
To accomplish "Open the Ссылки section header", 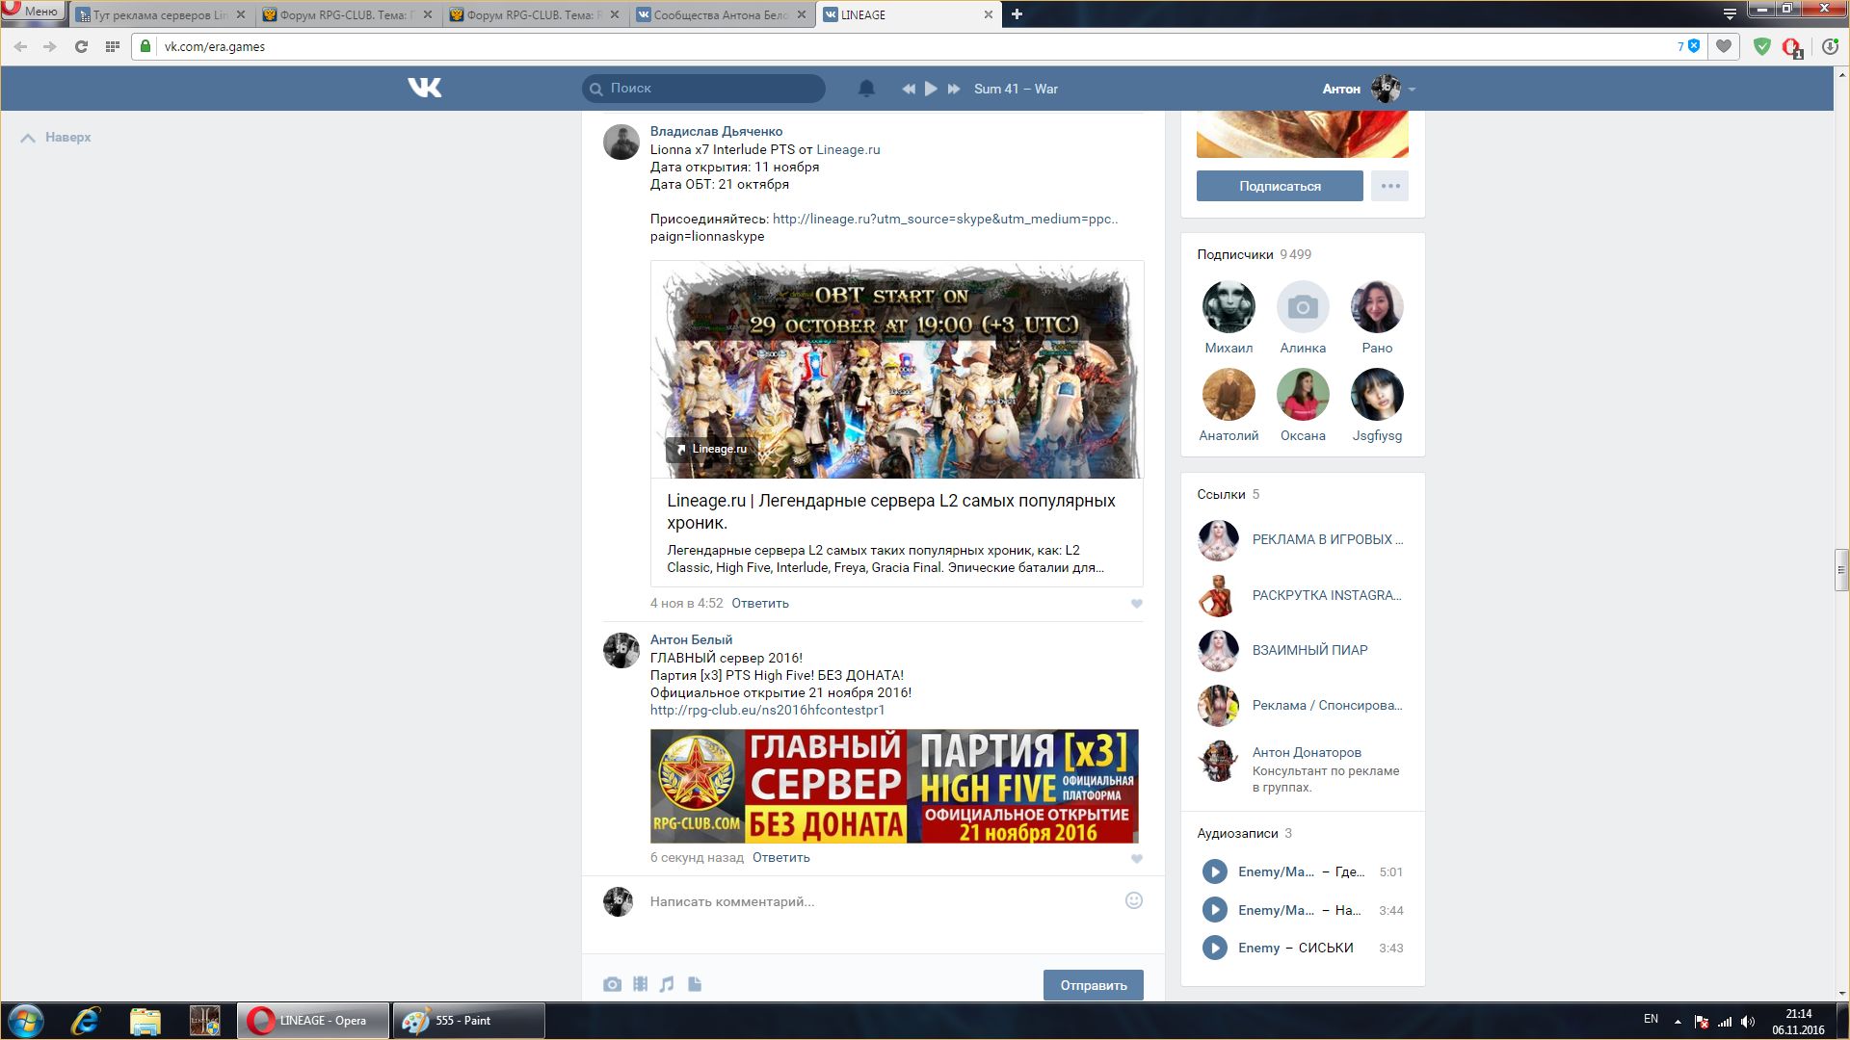I will pos(1228,494).
